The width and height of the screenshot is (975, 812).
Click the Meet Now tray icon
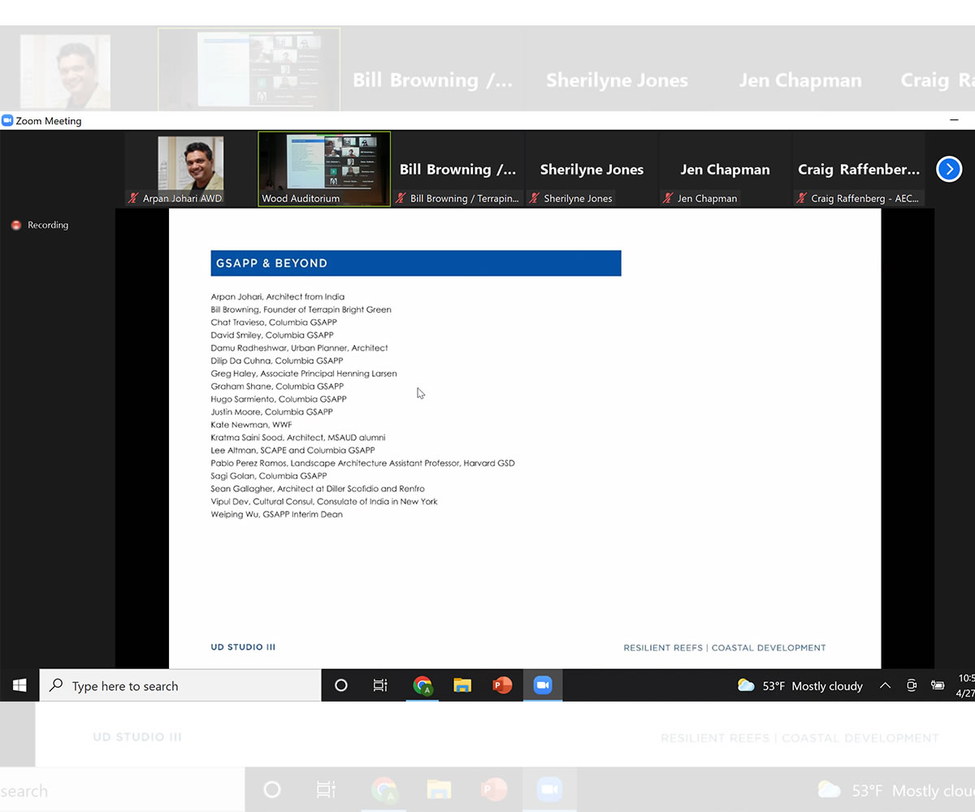(x=912, y=685)
